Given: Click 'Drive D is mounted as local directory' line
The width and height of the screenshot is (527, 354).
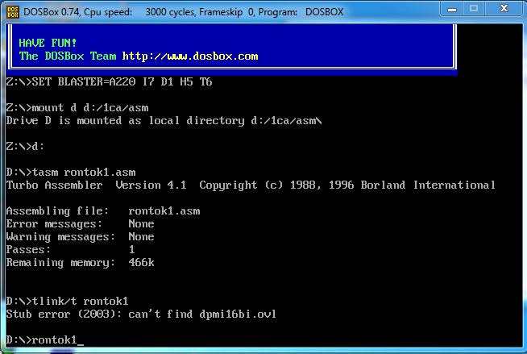Looking at the screenshot, I should [164, 120].
